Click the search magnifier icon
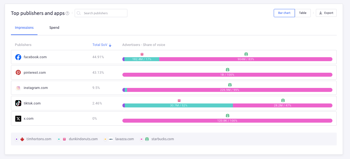350x159 pixels. tap(79, 13)
